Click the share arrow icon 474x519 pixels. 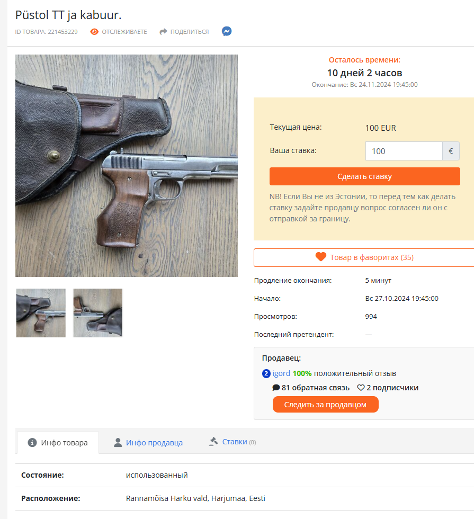[x=164, y=32]
